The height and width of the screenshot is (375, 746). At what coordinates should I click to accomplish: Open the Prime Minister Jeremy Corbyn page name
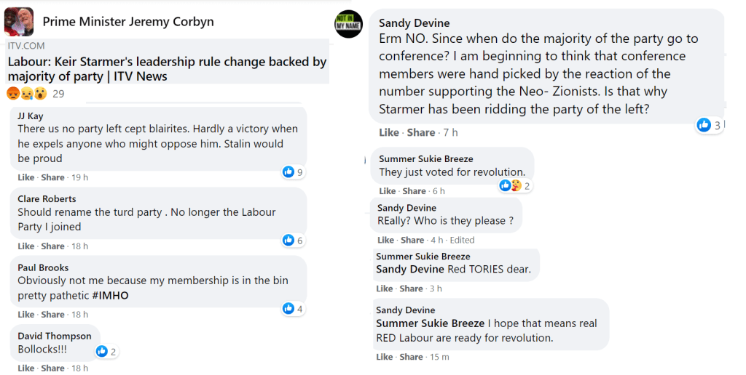(x=128, y=21)
